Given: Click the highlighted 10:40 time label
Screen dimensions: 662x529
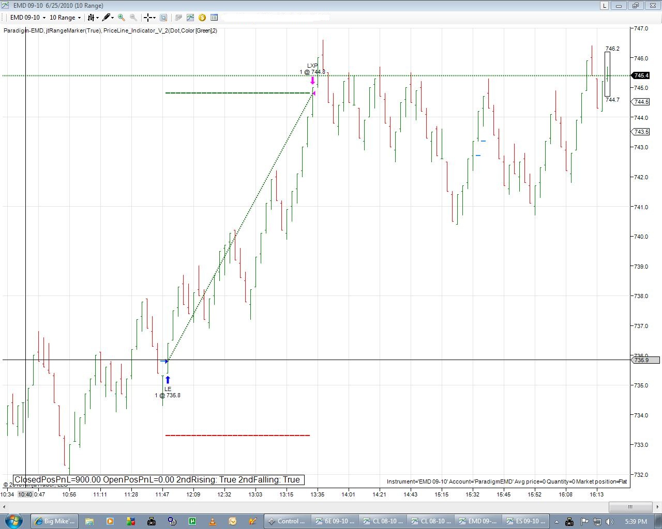Looking at the screenshot, I should tap(25, 494).
